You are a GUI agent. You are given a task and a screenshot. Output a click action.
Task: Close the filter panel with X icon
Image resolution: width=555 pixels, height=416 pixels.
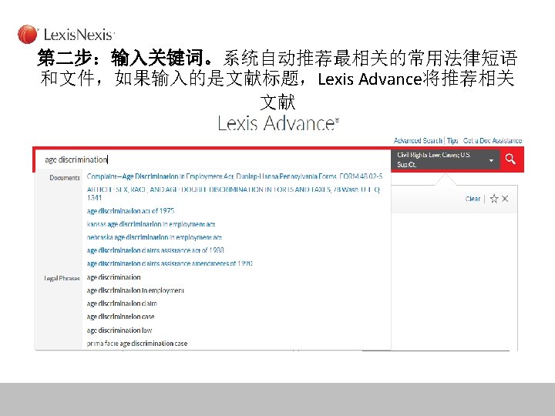505,199
